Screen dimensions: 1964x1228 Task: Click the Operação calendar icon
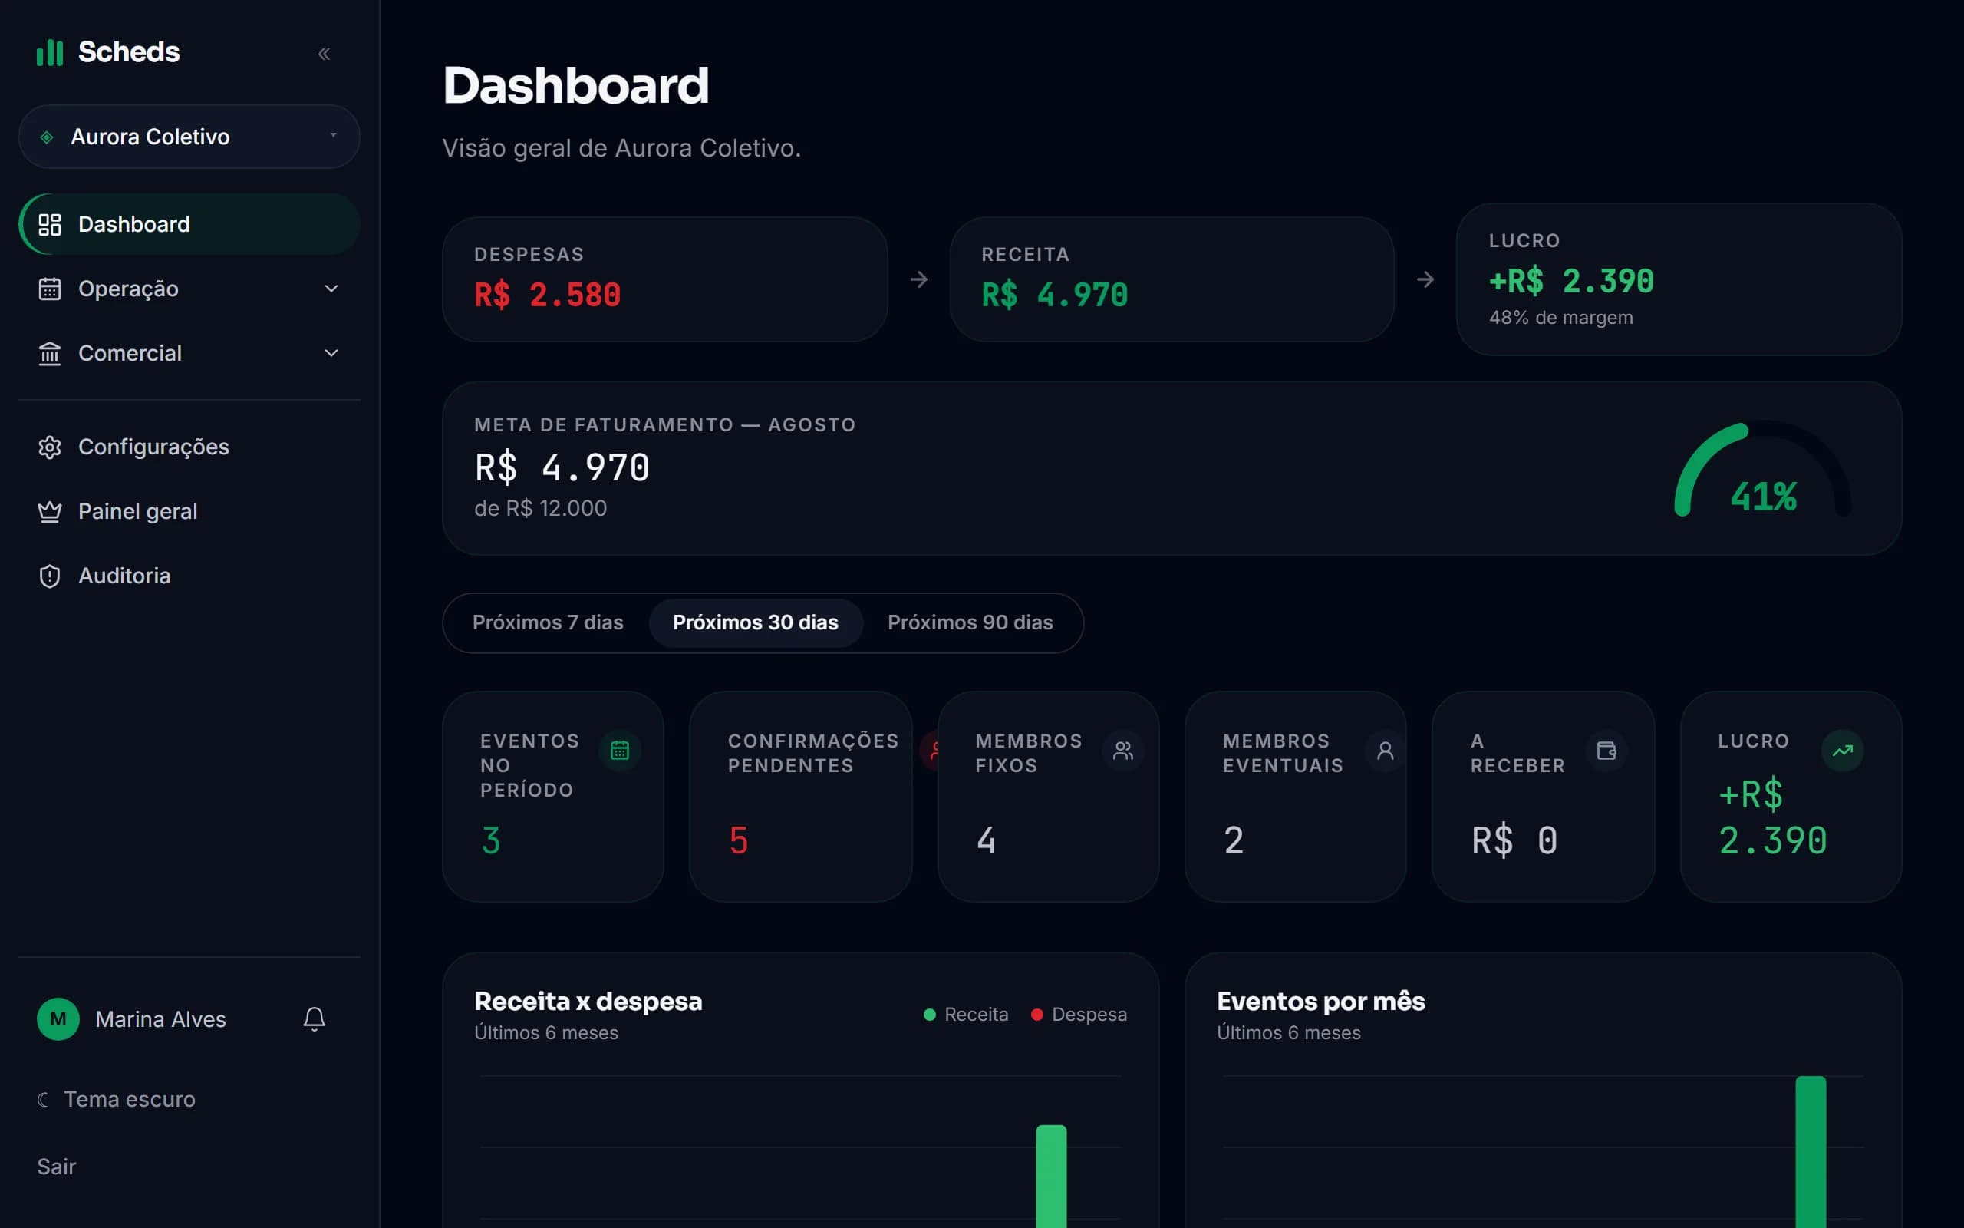50,289
